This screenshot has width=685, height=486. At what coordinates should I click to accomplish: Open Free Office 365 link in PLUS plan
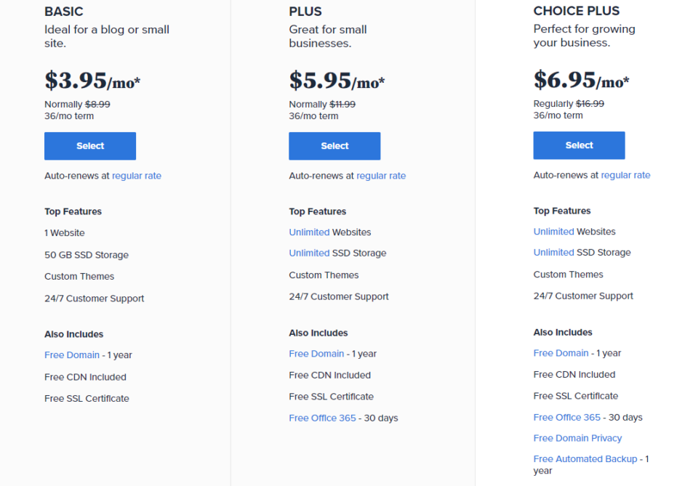tap(322, 418)
